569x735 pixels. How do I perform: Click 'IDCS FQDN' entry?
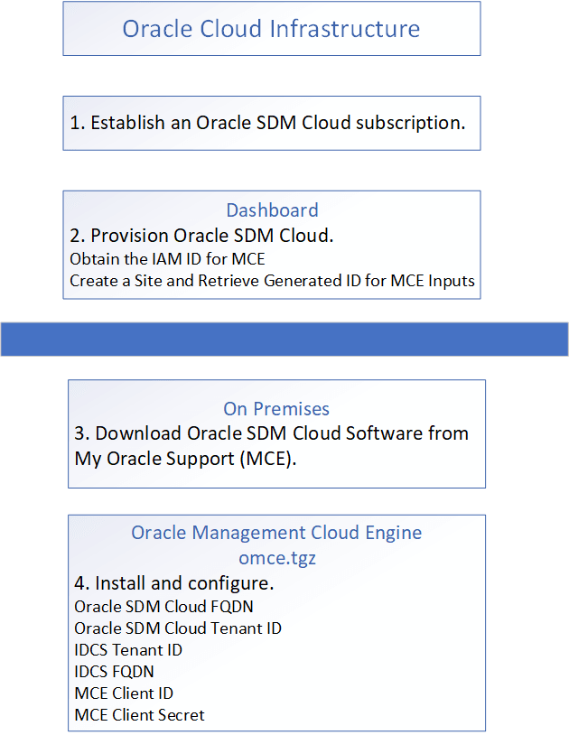(x=114, y=671)
